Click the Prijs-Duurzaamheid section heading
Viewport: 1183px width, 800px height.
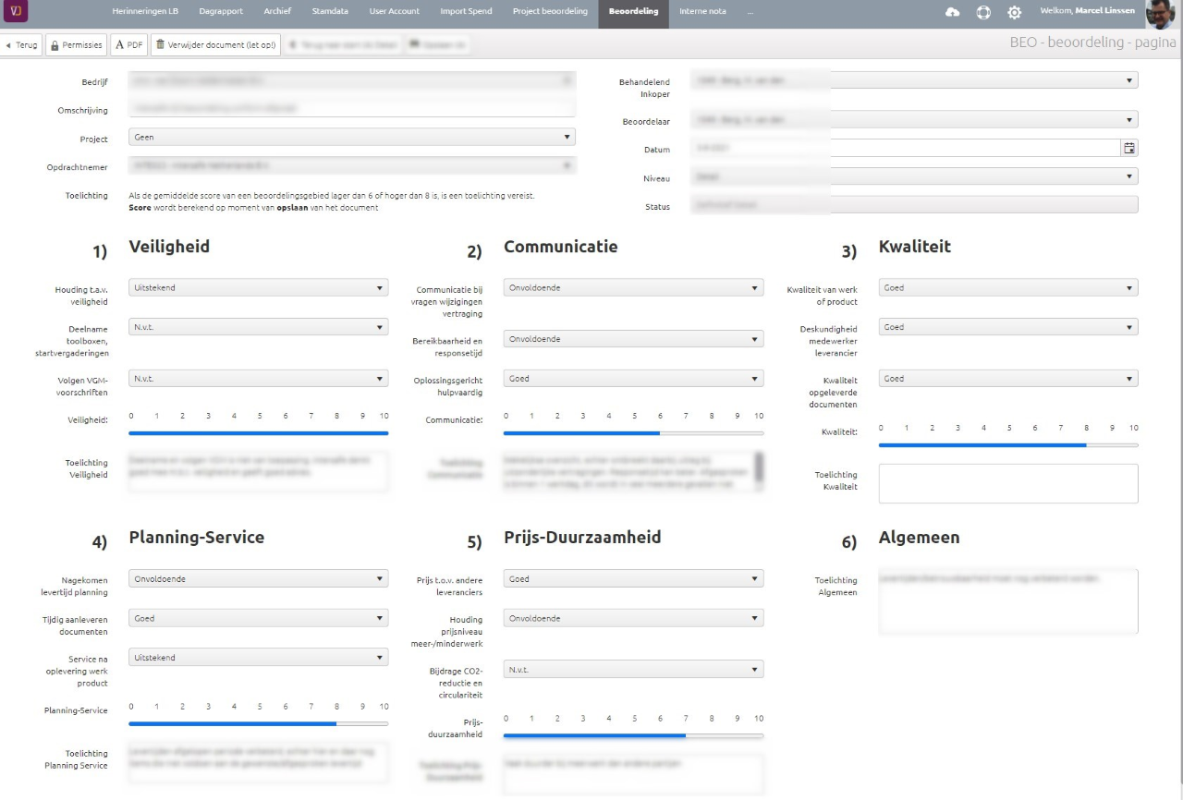point(582,537)
